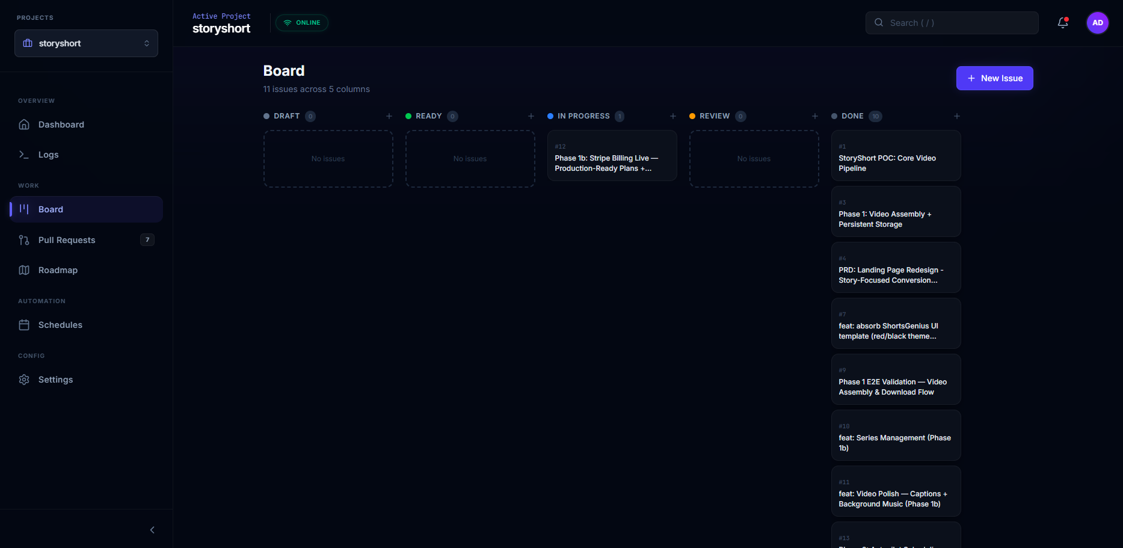Click the New Issue button
Viewport: 1123px width, 548px height.
pyautogui.click(x=994, y=78)
